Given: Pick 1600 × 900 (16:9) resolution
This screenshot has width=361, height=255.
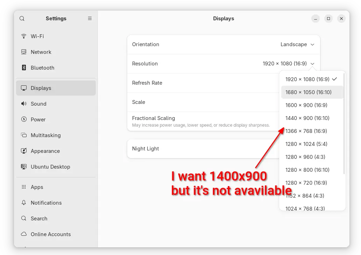Looking at the screenshot, I should pyautogui.click(x=312, y=105).
